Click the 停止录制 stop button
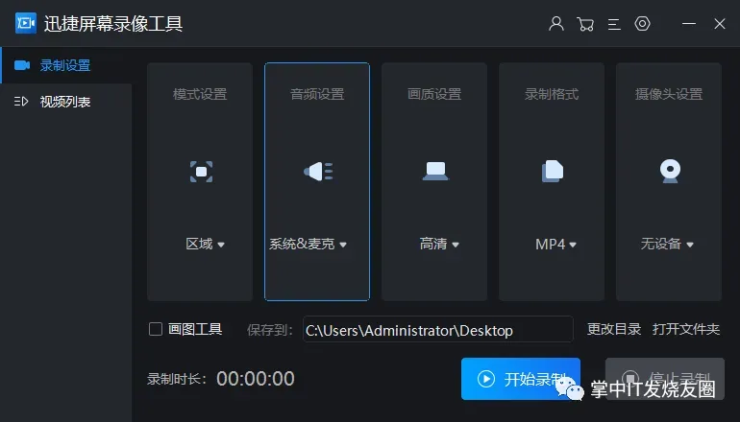This screenshot has height=422, width=740. pos(665,379)
